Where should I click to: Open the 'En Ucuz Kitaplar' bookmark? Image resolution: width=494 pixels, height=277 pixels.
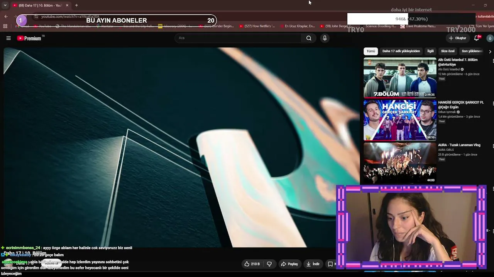pyautogui.click(x=296, y=26)
